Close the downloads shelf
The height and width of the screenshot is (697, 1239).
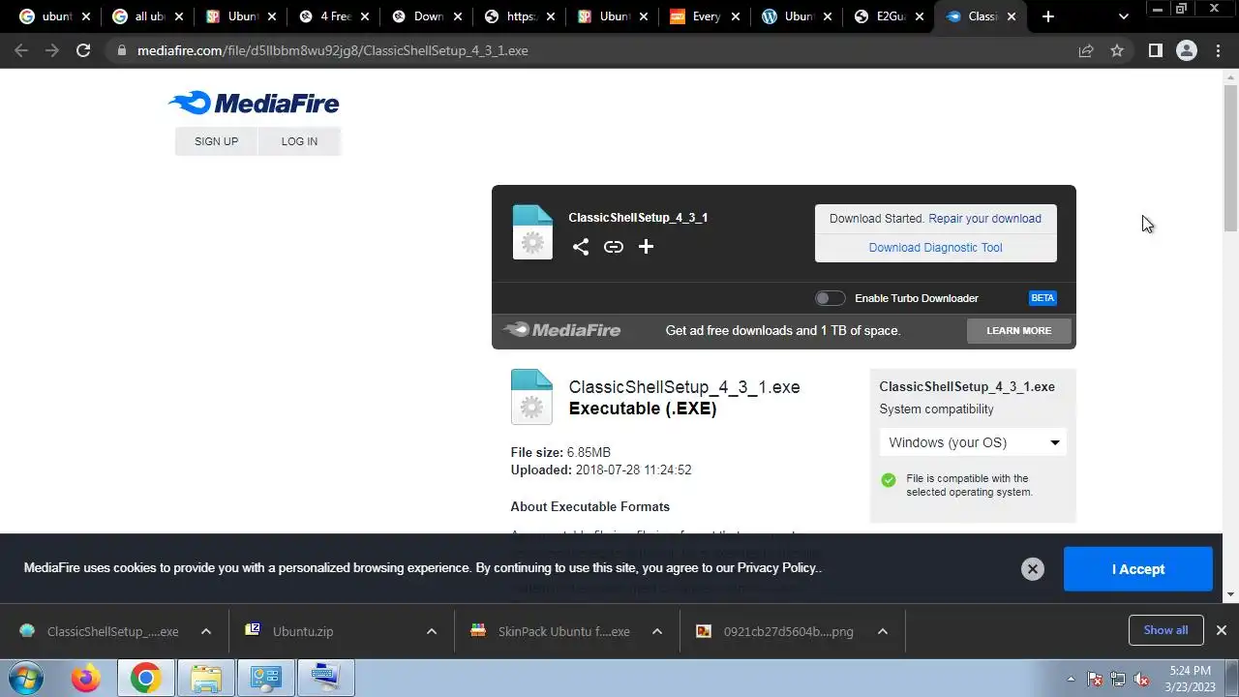tap(1221, 630)
